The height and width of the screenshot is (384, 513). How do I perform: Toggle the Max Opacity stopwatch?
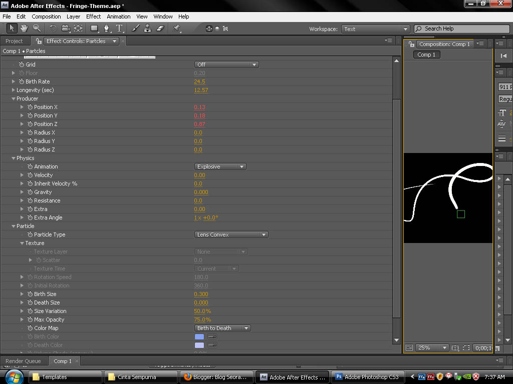coord(30,319)
